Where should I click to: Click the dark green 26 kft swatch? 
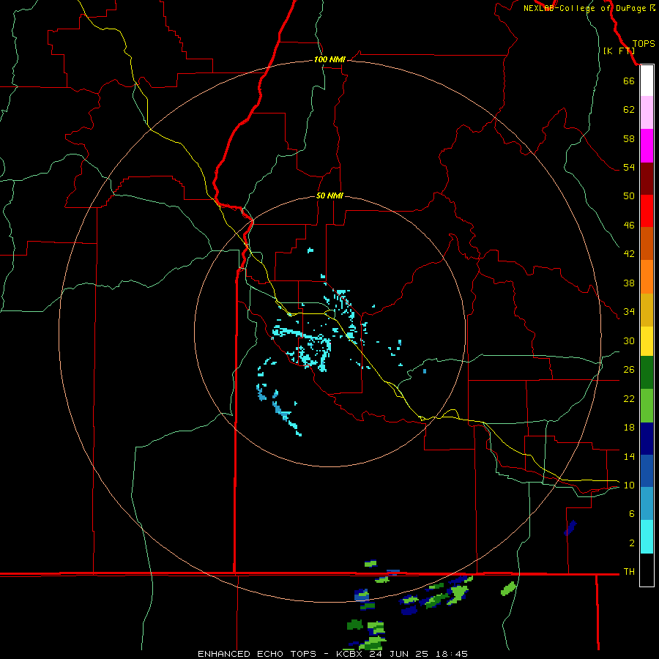click(x=647, y=373)
